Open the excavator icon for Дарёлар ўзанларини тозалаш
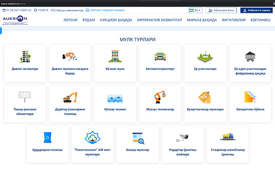Viewport: 275px width, 183px height. 70,97
